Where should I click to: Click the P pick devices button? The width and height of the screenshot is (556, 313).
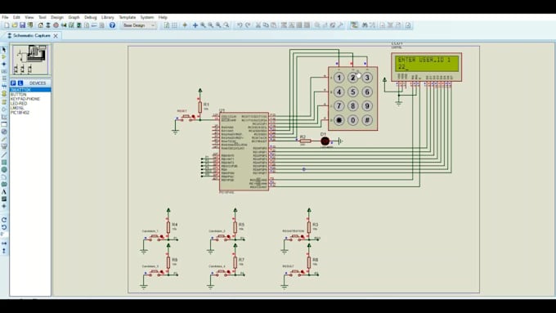click(13, 83)
